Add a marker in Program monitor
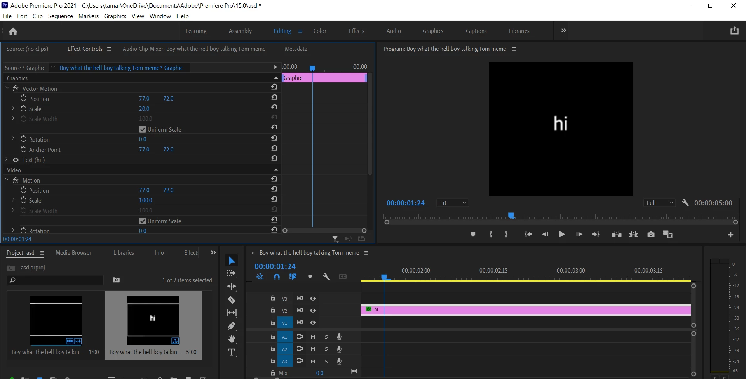746x379 pixels. (473, 234)
